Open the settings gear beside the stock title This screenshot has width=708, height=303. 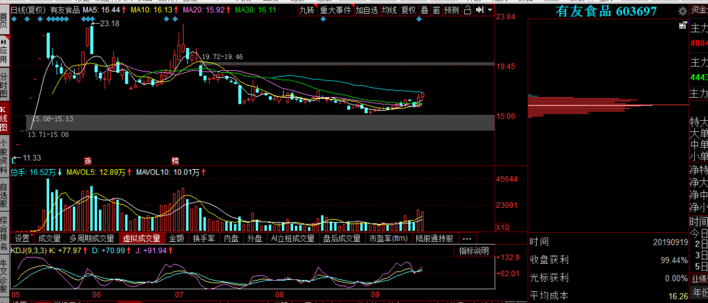click(x=683, y=11)
